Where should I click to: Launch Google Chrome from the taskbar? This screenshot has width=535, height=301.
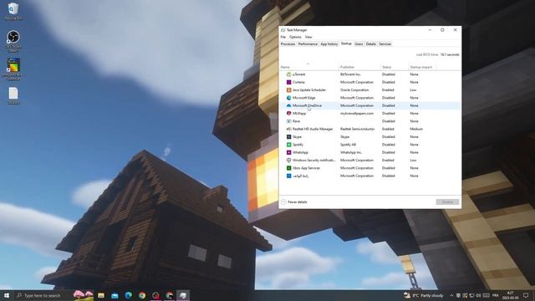click(x=142, y=295)
